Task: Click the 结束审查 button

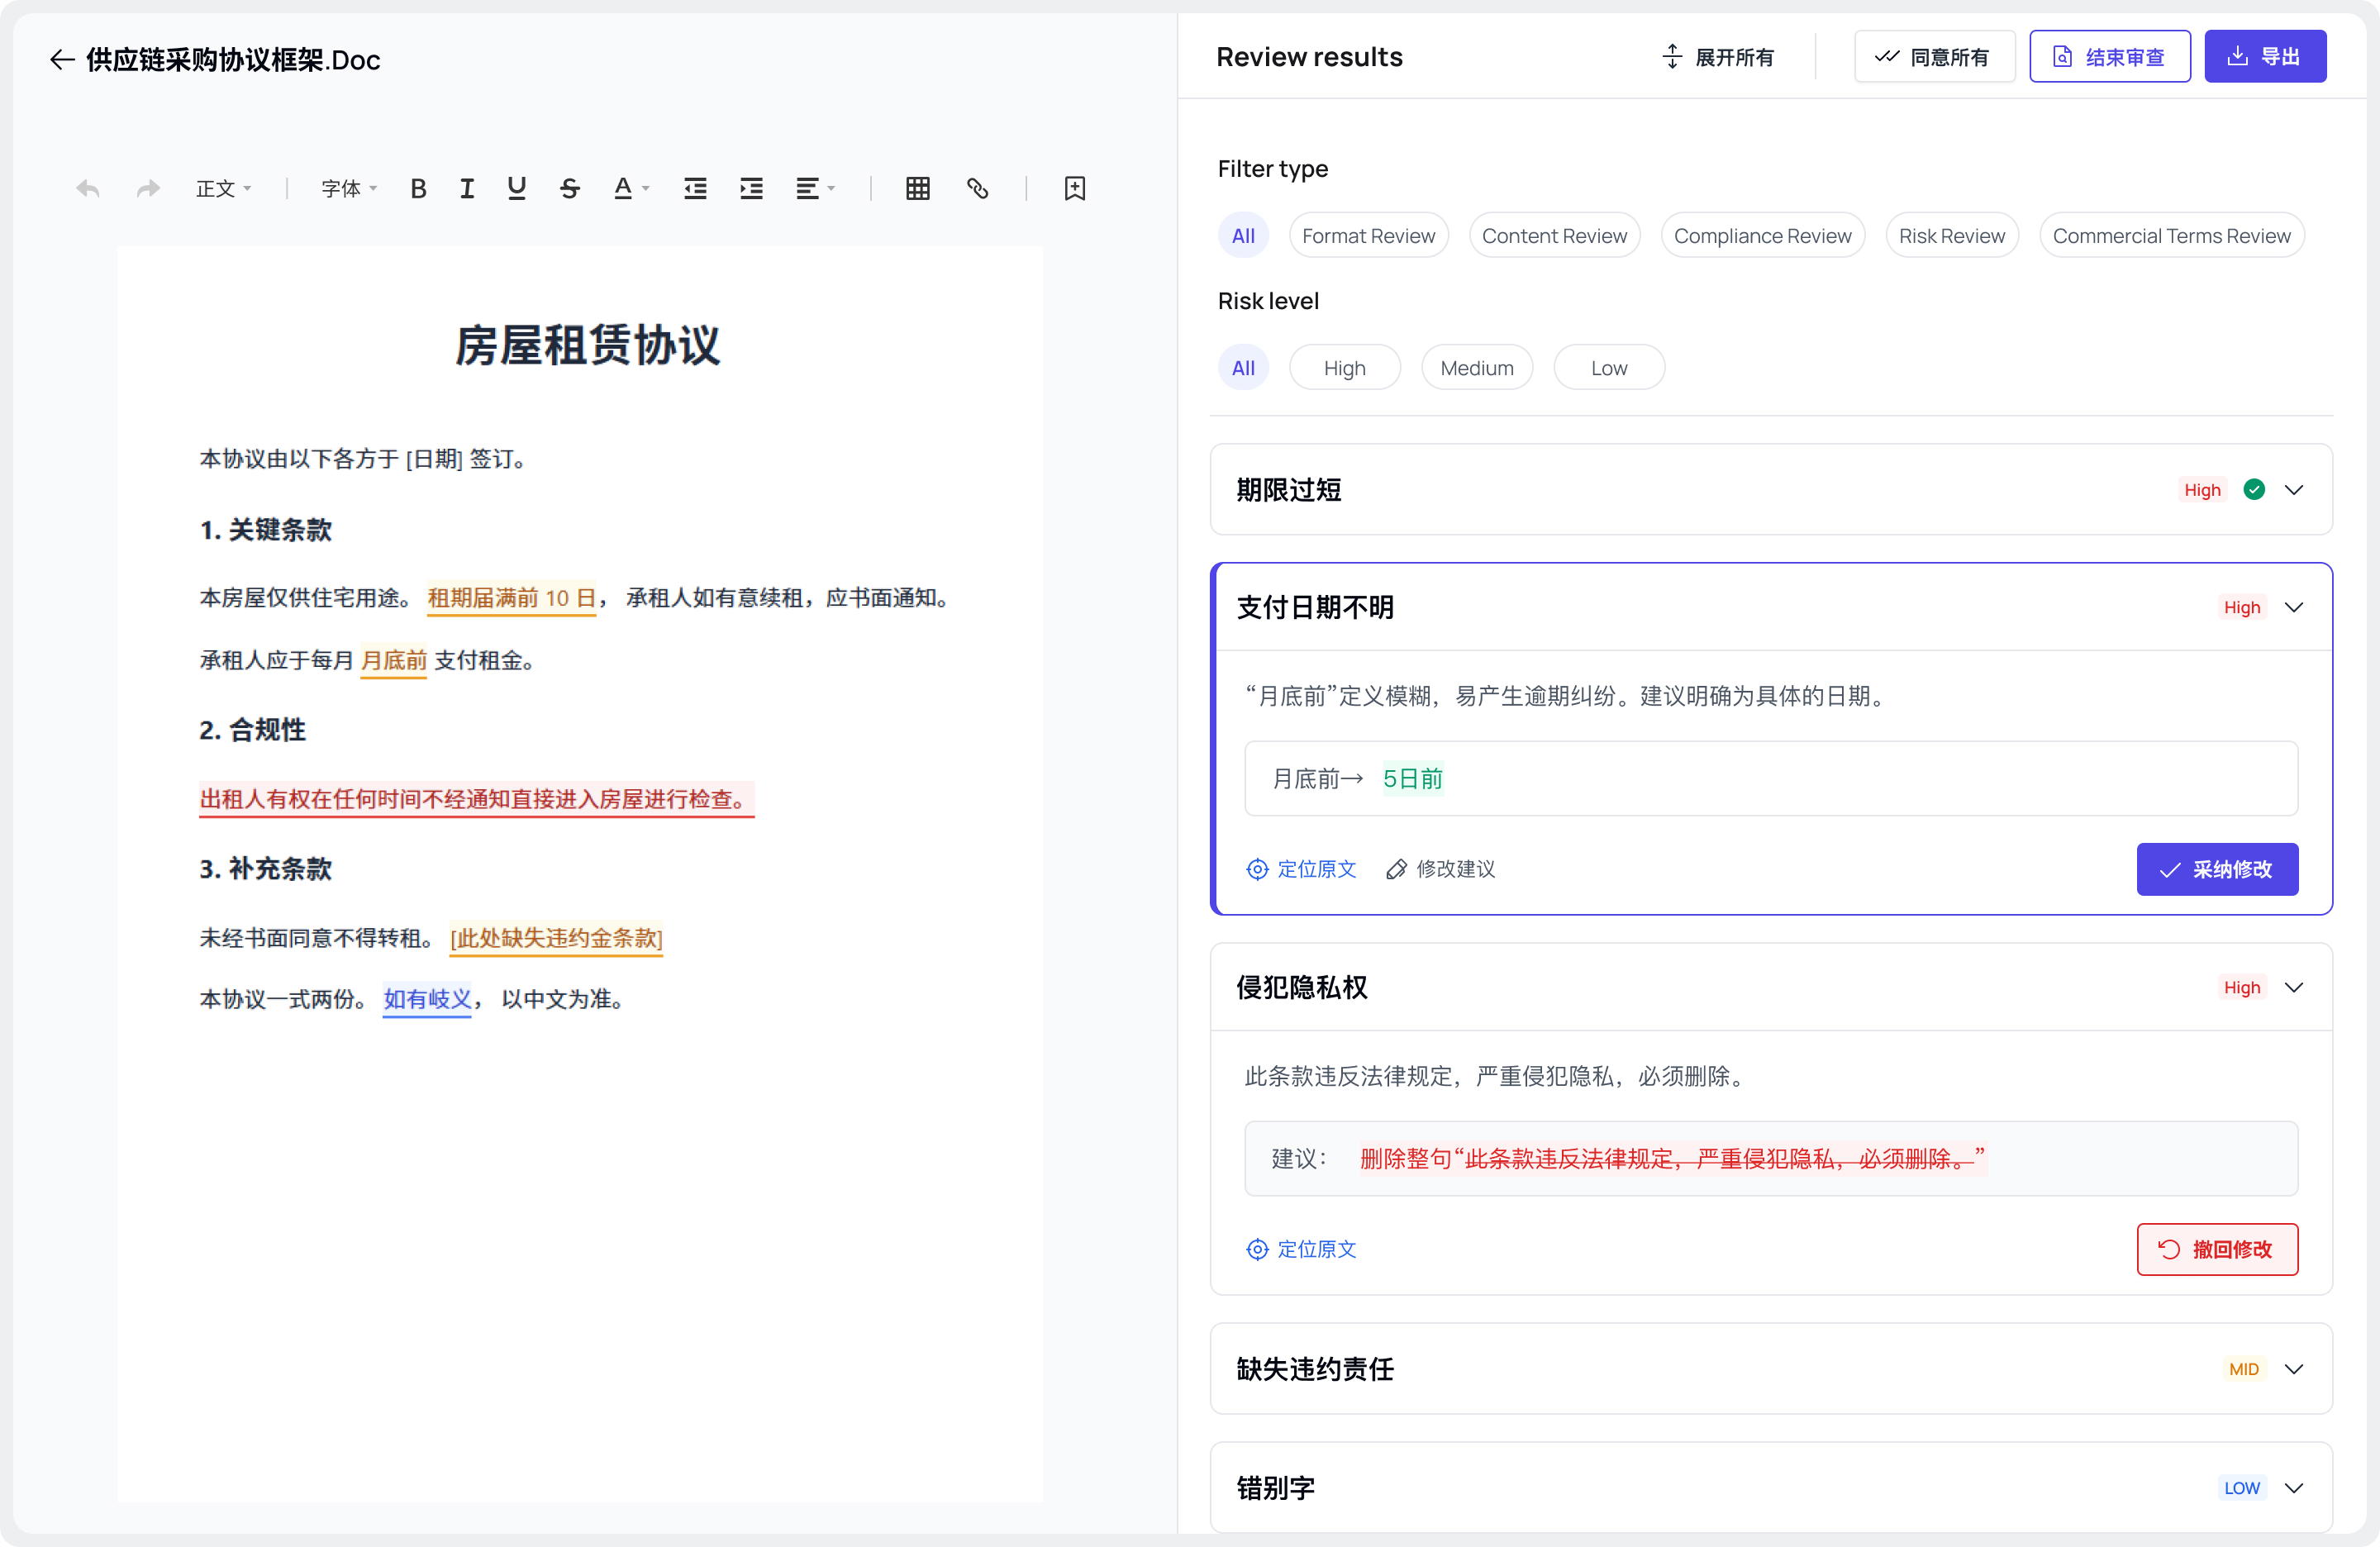Action: [2109, 57]
